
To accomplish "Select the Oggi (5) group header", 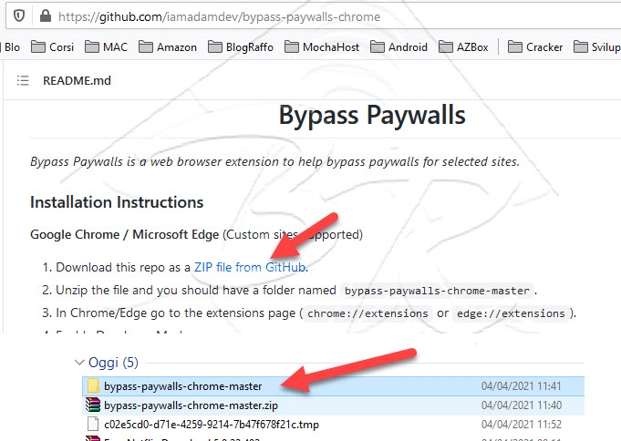I will [113, 363].
